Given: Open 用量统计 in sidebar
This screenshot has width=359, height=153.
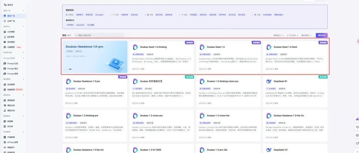Looking at the screenshot, I should point(11,147).
